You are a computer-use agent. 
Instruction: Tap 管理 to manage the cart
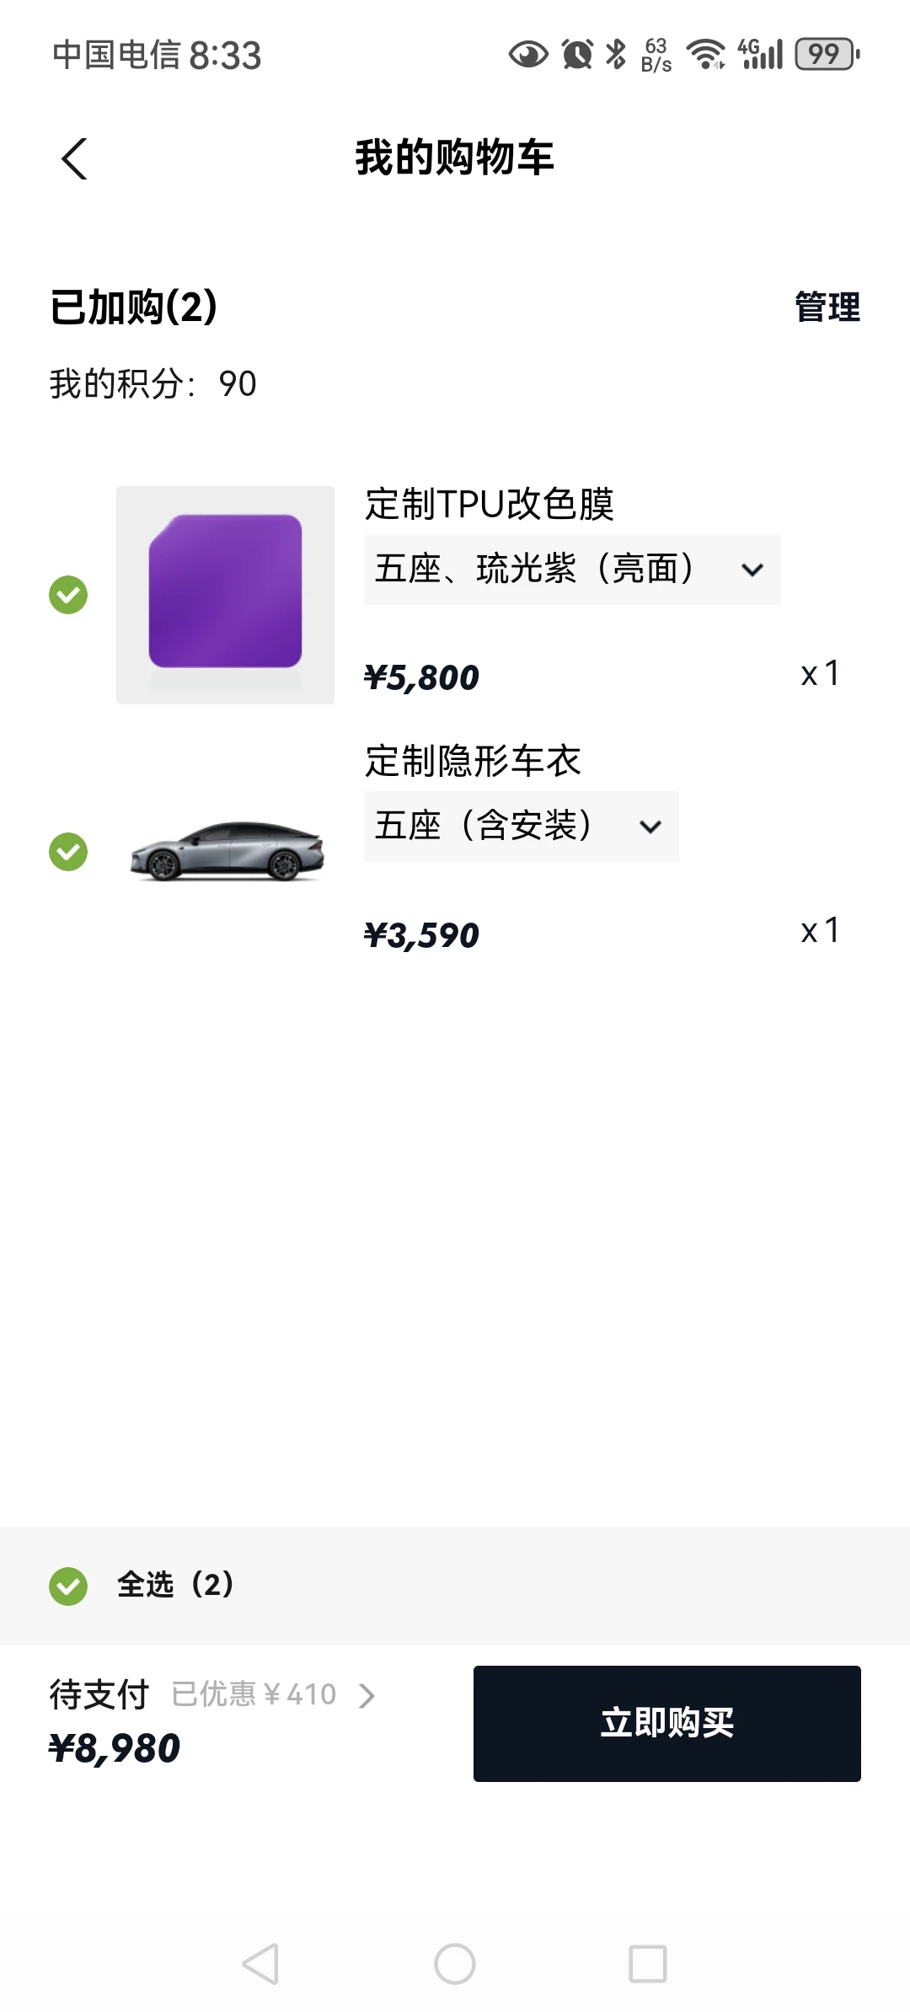[x=827, y=308]
